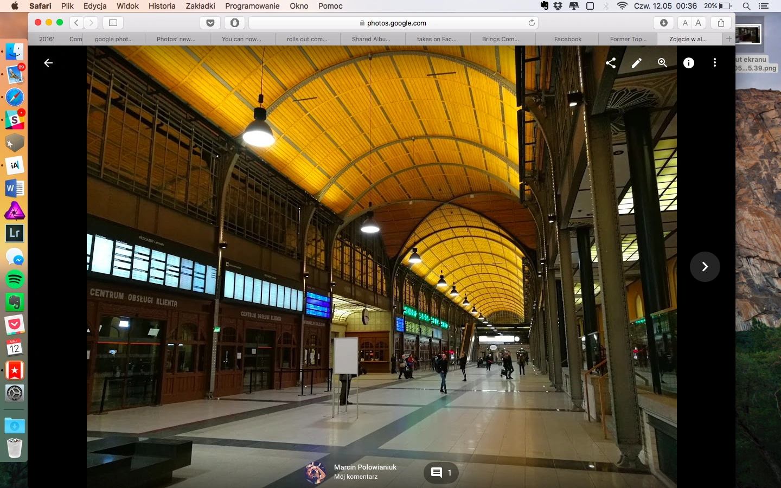The height and width of the screenshot is (488, 781).
Task: Open a new Safari tab plus button
Action: [x=729, y=39]
